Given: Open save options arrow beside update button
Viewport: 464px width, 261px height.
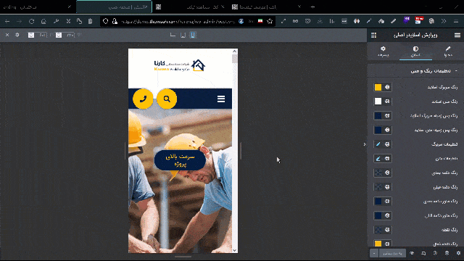Looking at the screenshot, I should click(374, 253).
